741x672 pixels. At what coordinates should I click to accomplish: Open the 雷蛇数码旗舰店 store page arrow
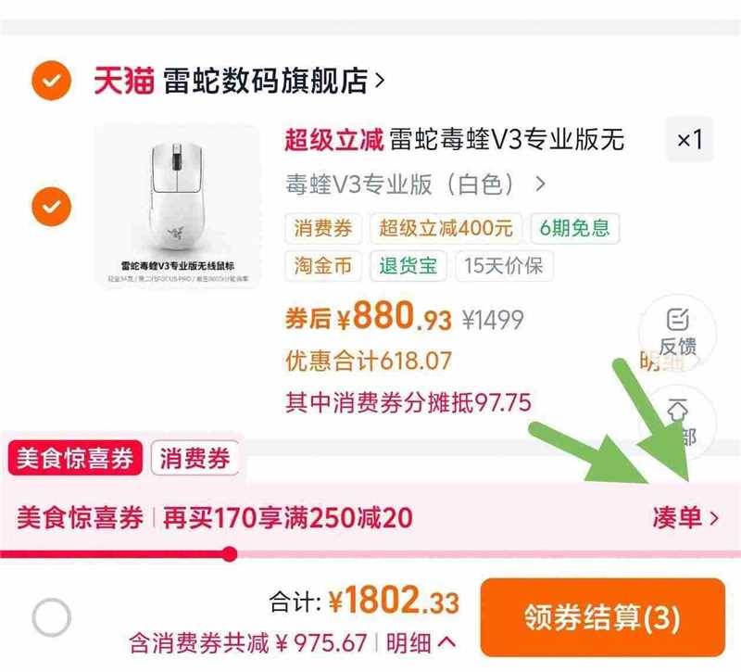pyautogui.click(x=380, y=81)
